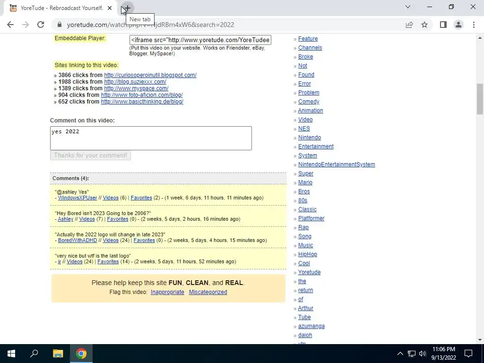Select the YoreTude browser tab
This screenshot has width=484, height=363.
point(61,9)
